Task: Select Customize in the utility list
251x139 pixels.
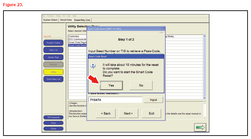Action: tap(74, 36)
